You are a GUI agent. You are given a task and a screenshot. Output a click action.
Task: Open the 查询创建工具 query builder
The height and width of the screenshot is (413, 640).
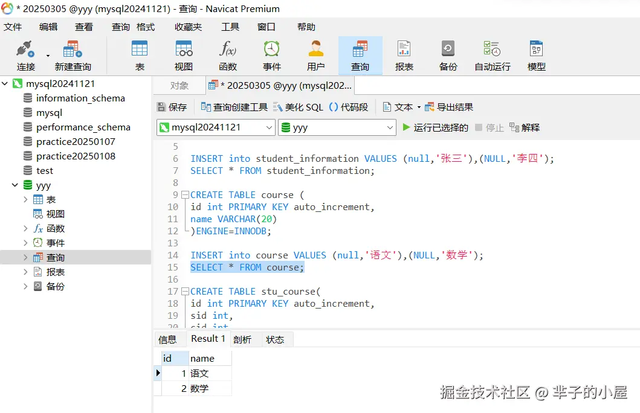(x=234, y=107)
